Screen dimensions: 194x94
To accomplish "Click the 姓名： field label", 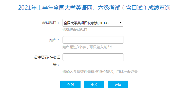I will pyautogui.click(x=54, y=40).
